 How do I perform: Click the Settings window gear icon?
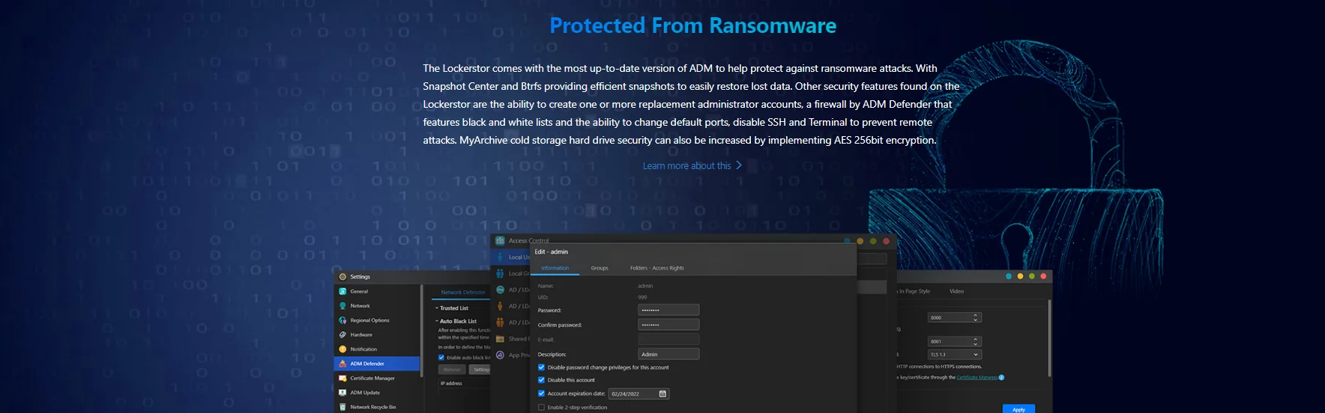[342, 277]
